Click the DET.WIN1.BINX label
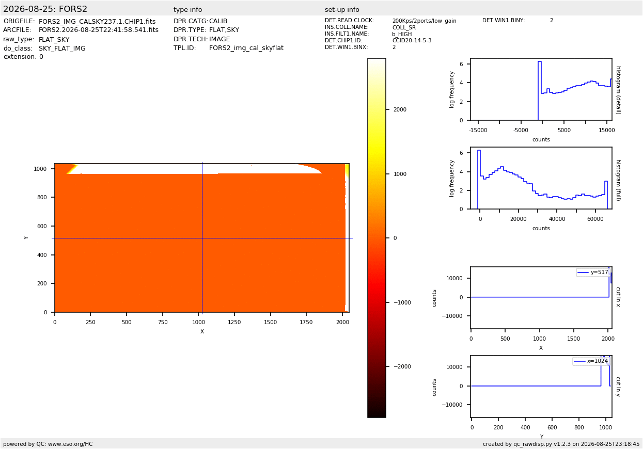643x449 pixels. [347, 47]
